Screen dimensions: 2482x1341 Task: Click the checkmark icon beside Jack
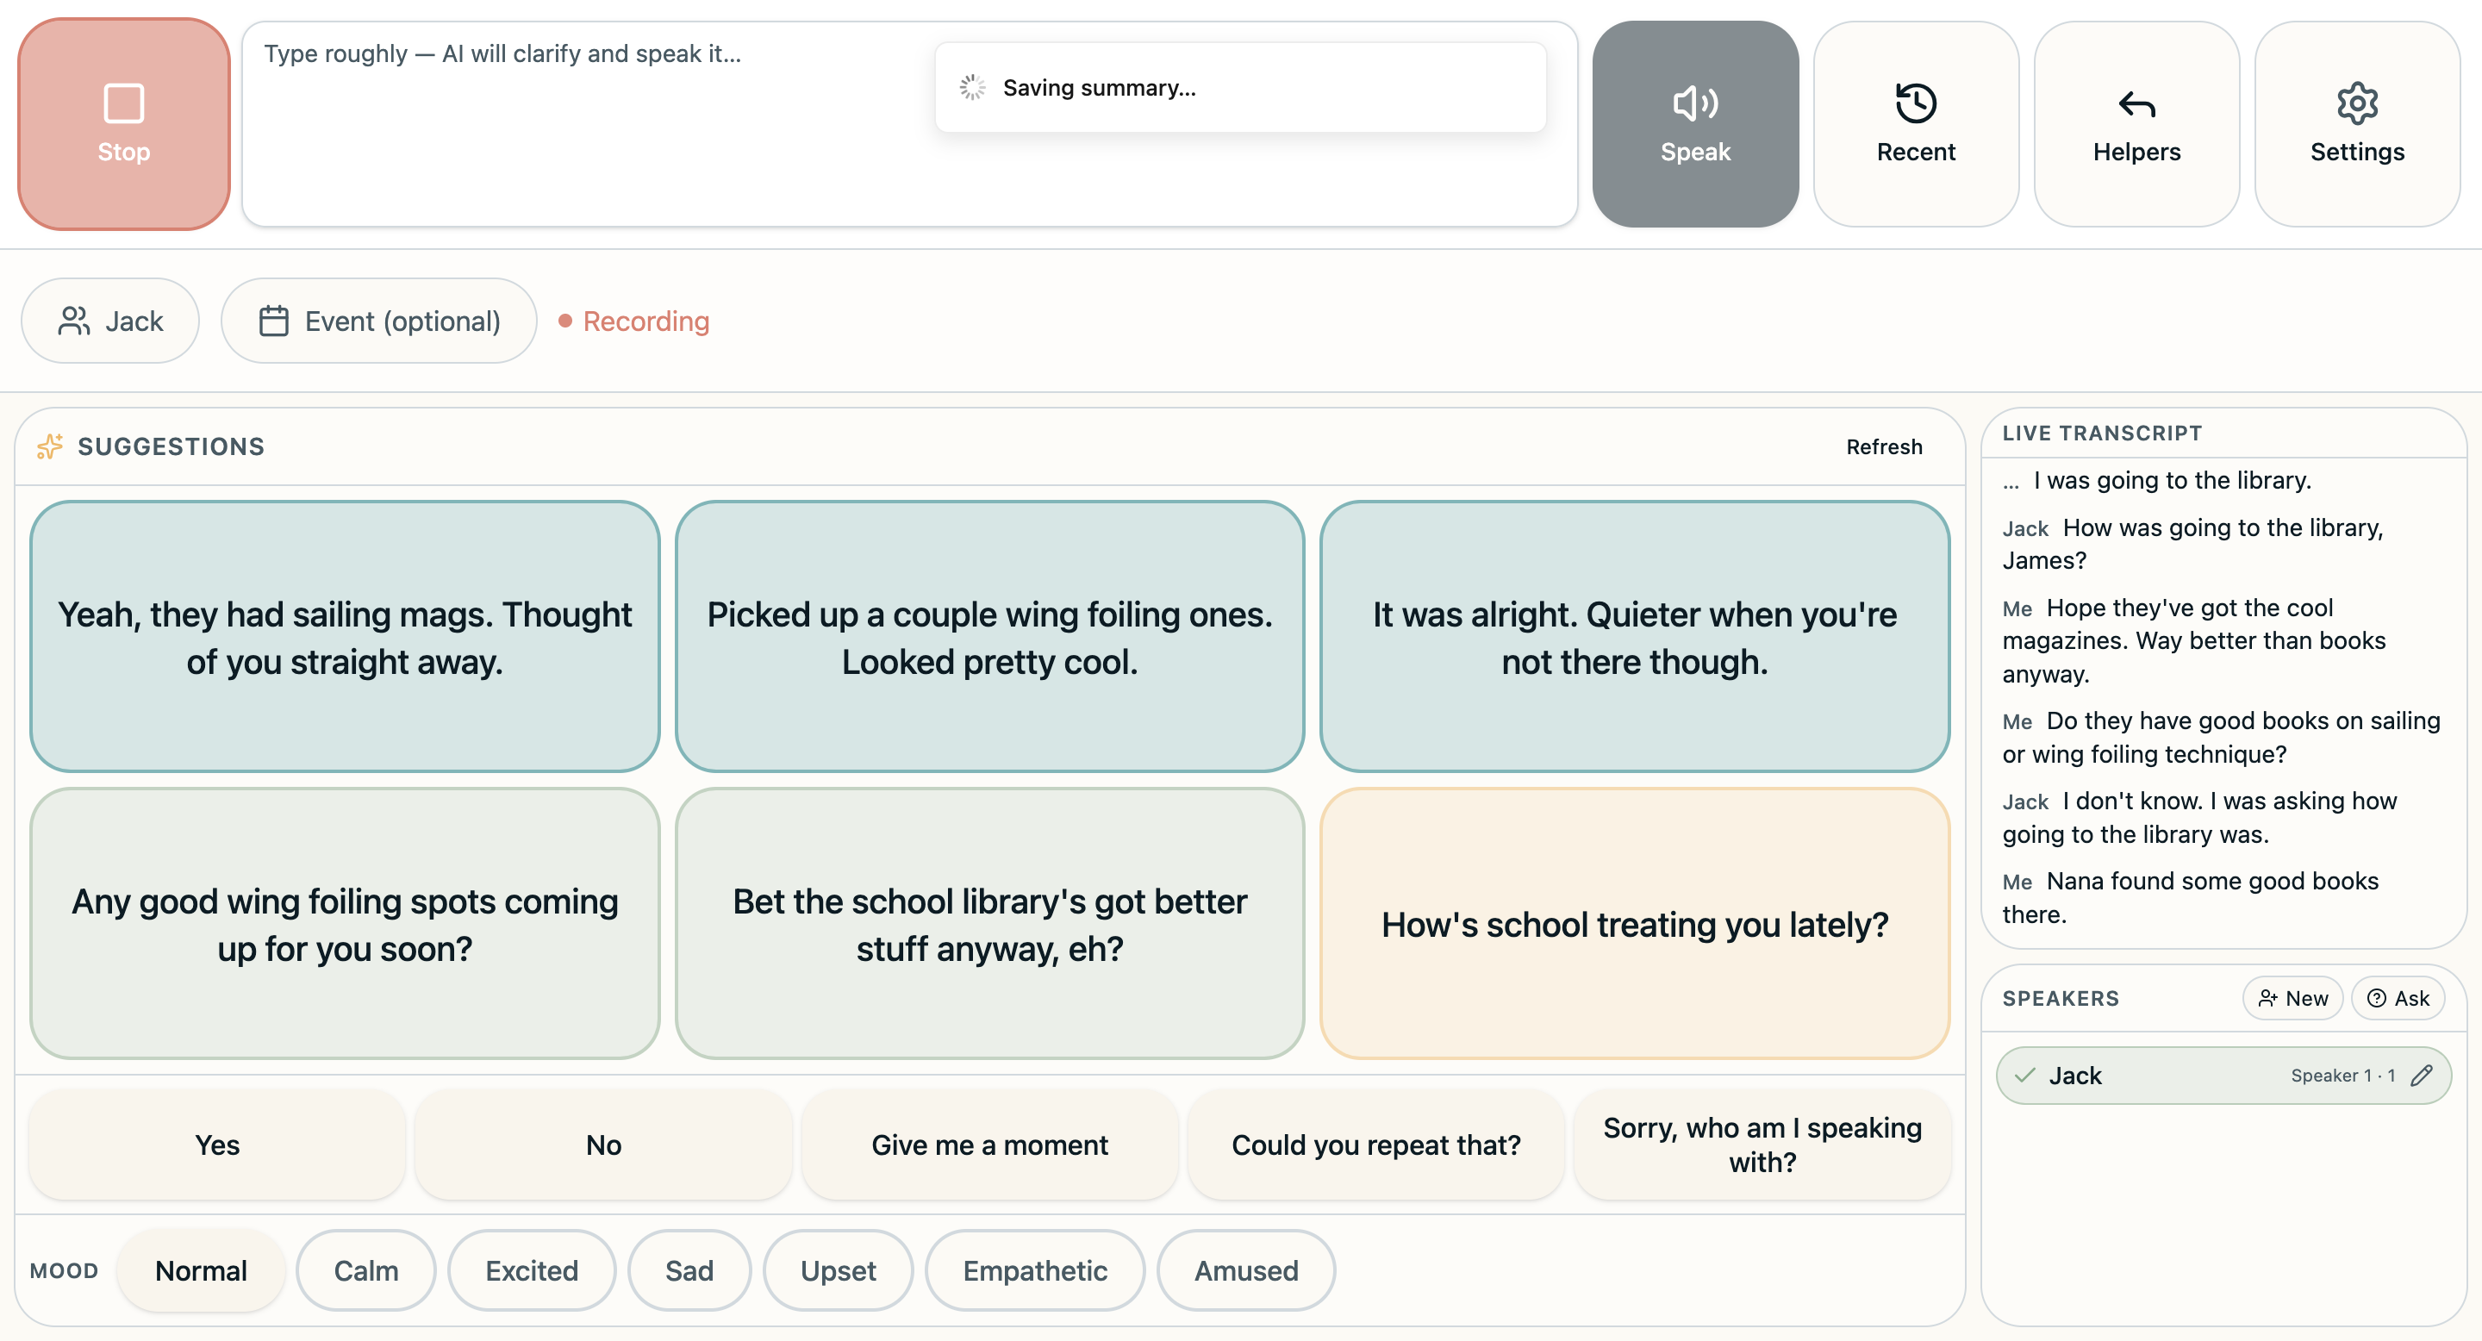2024,1075
